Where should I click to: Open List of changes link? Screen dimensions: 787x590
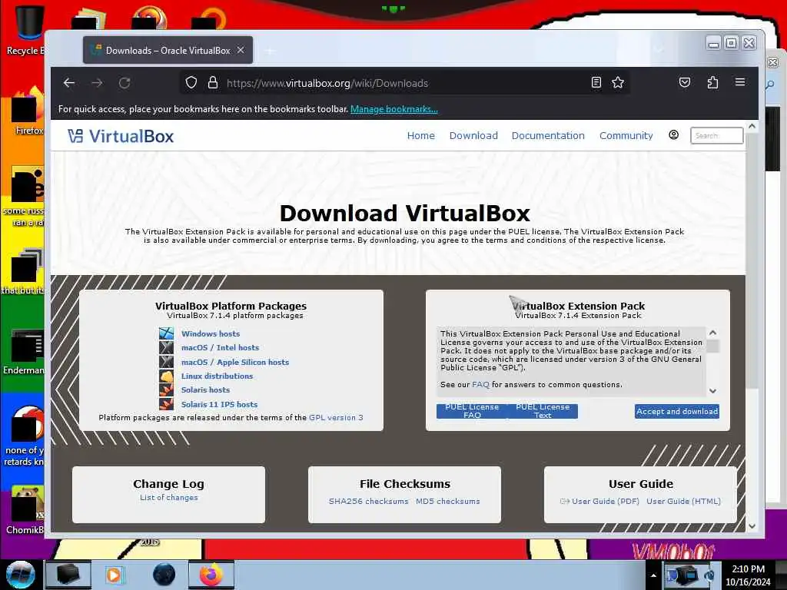(168, 497)
